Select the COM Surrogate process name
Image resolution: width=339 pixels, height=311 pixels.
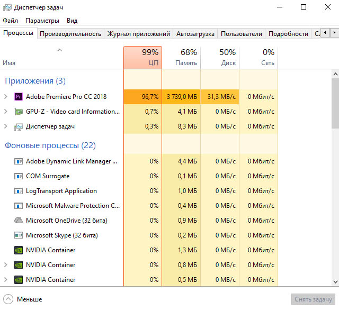click(x=48, y=176)
